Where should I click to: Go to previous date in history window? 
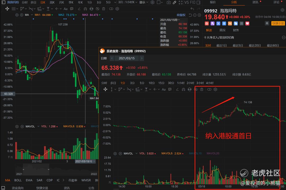pyautogui.click(x=112, y=58)
